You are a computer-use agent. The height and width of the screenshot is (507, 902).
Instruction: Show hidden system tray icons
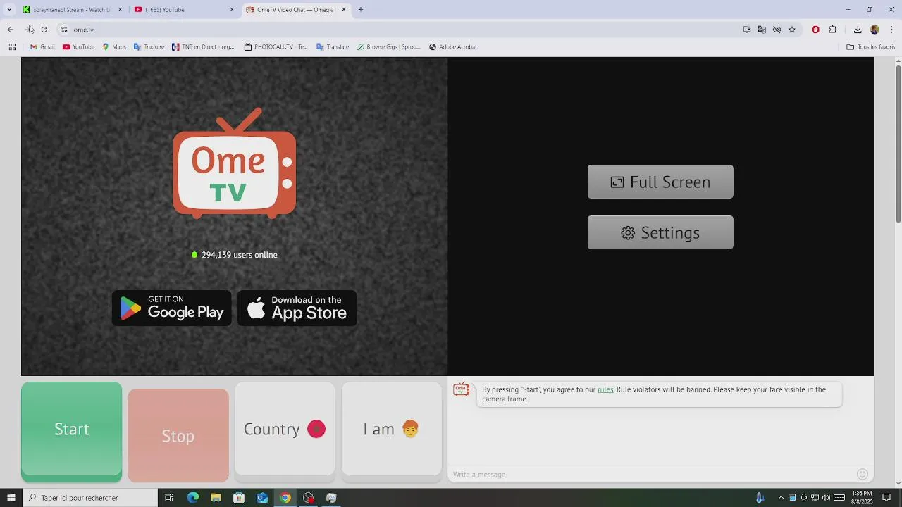coord(781,498)
